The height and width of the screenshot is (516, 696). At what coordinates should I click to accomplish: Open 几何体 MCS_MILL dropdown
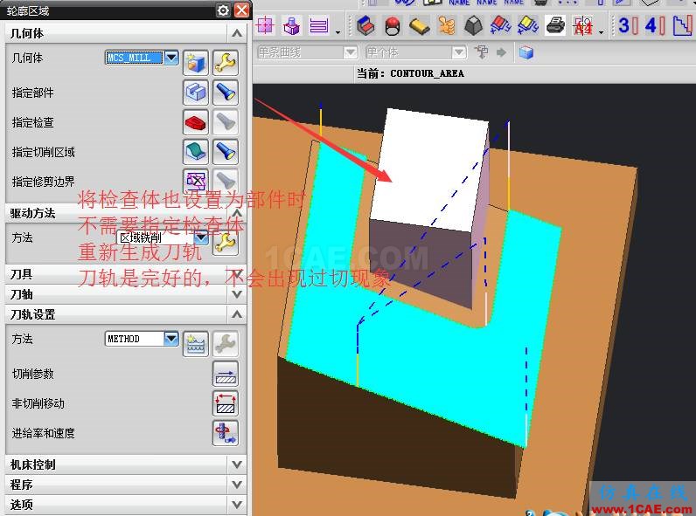pos(171,58)
